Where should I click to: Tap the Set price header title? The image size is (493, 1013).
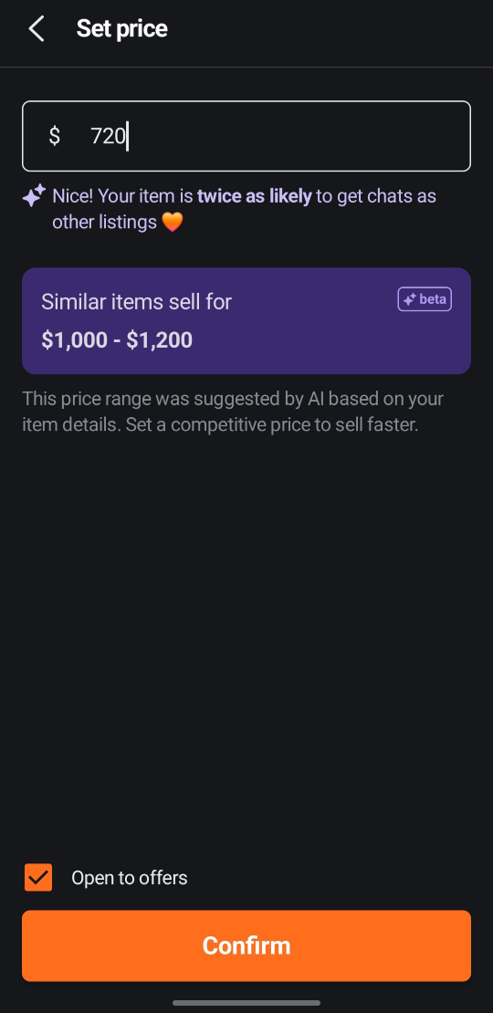coord(122,28)
